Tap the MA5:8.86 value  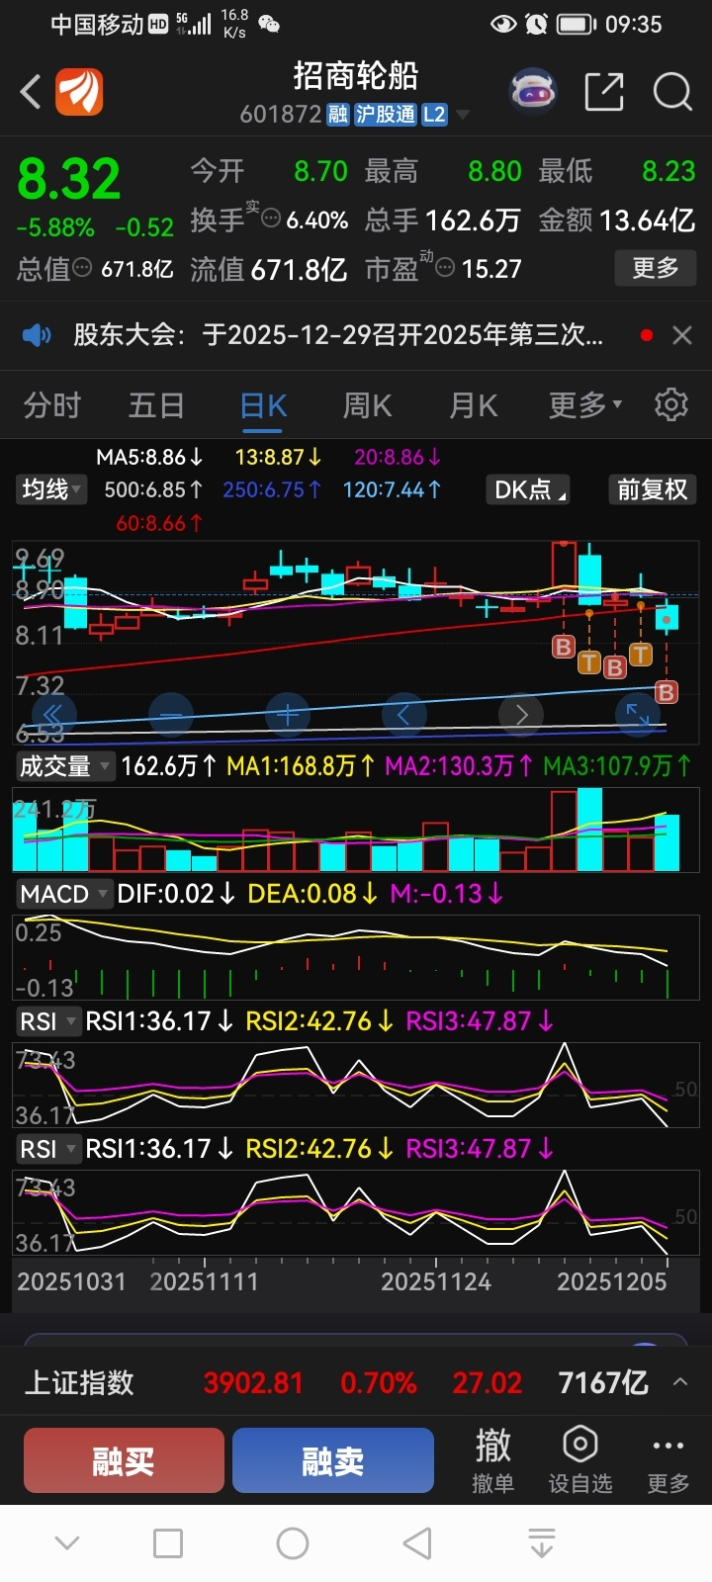coord(149,457)
